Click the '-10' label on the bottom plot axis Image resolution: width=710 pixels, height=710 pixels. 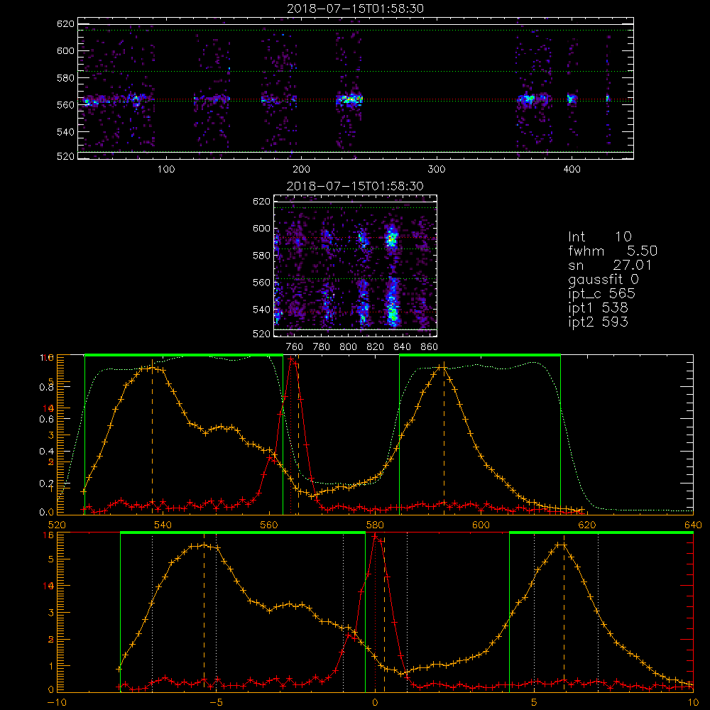coord(57,703)
